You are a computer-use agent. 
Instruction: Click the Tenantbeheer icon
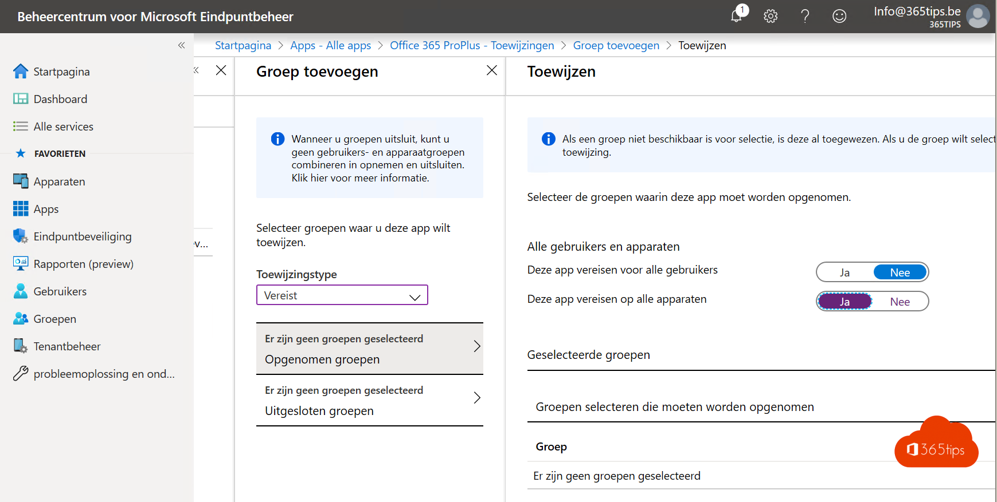coord(21,346)
